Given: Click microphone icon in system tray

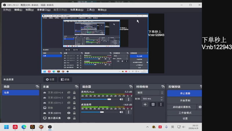Looking at the screenshot, I should pyautogui.click(x=166, y=127).
